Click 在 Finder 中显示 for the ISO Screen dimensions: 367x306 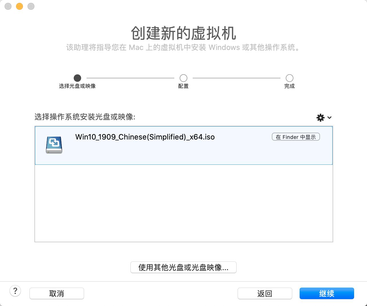[296, 137]
